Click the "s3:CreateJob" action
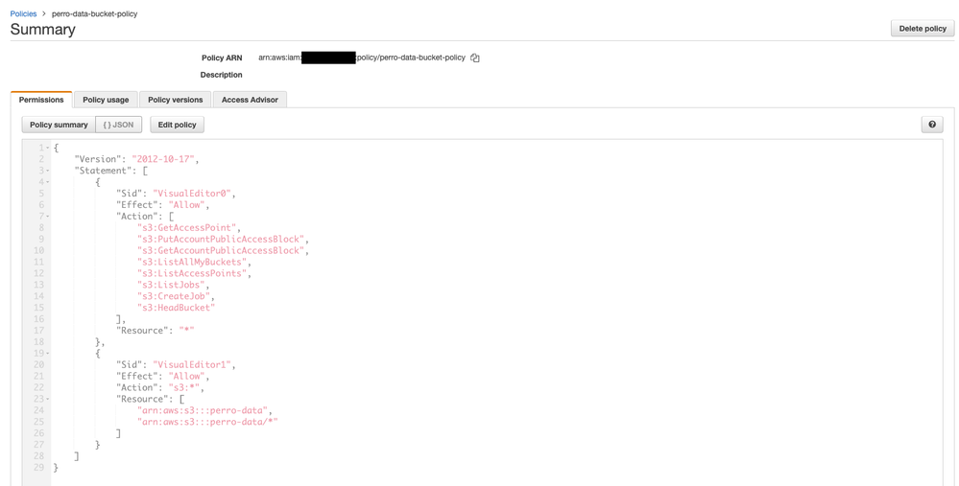 tap(174, 296)
